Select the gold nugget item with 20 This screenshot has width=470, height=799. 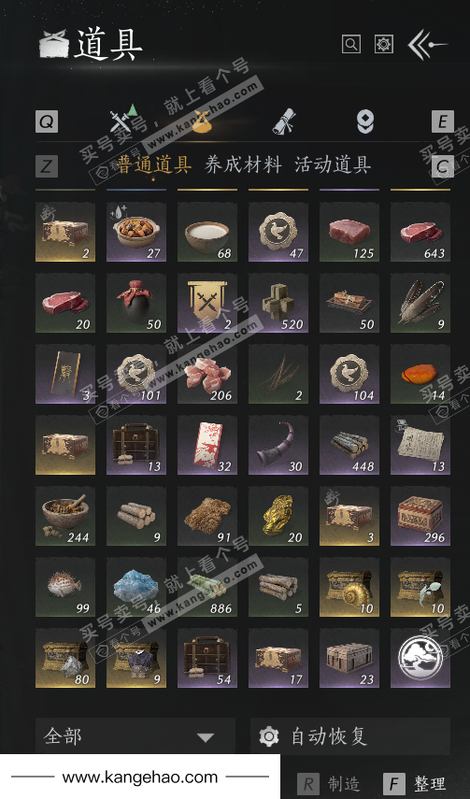point(278,516)
